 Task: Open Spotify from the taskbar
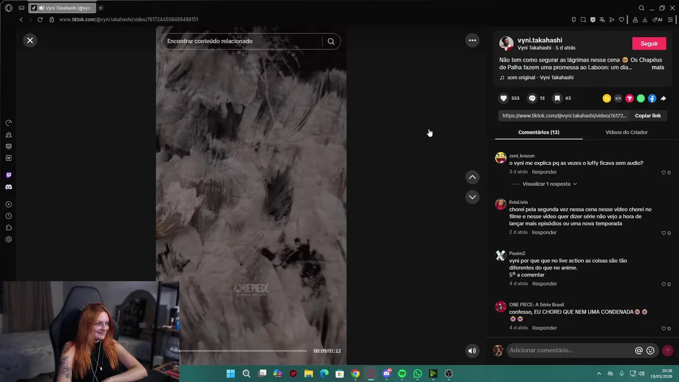pos(402,374)
